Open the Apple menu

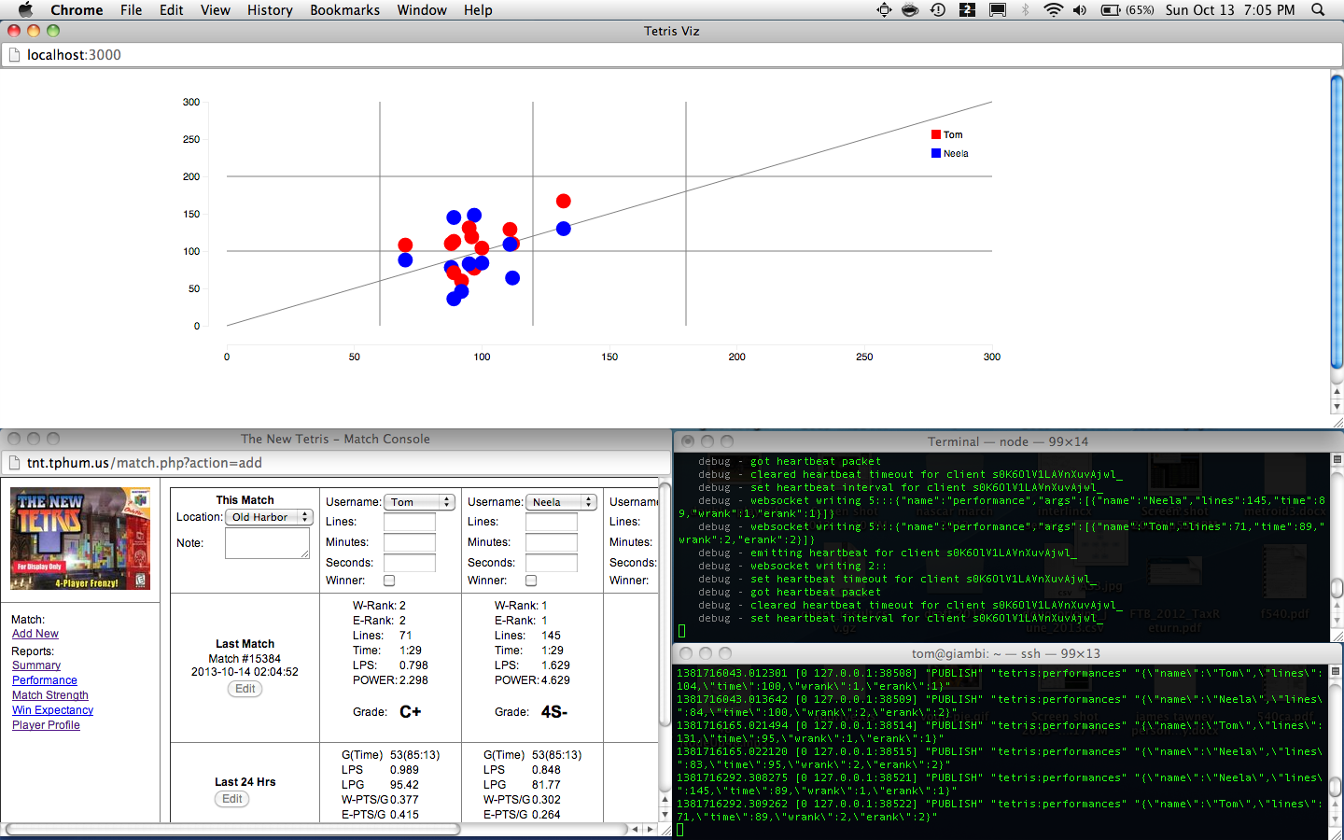[x=25, y=10]
